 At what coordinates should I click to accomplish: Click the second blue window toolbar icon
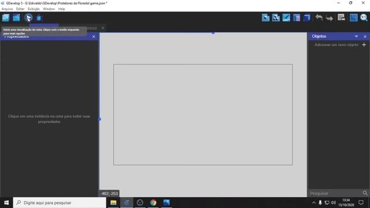coord(16,18)
